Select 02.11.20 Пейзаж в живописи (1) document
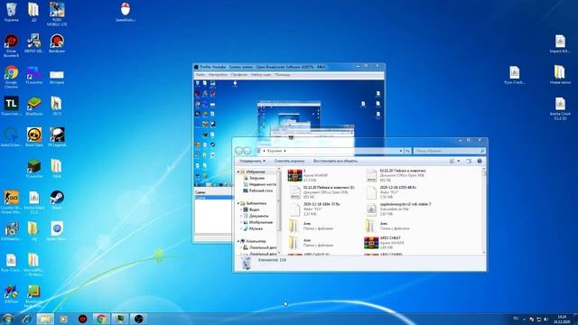Viewport: 578px width, 325px height. [x=322, y=192]
